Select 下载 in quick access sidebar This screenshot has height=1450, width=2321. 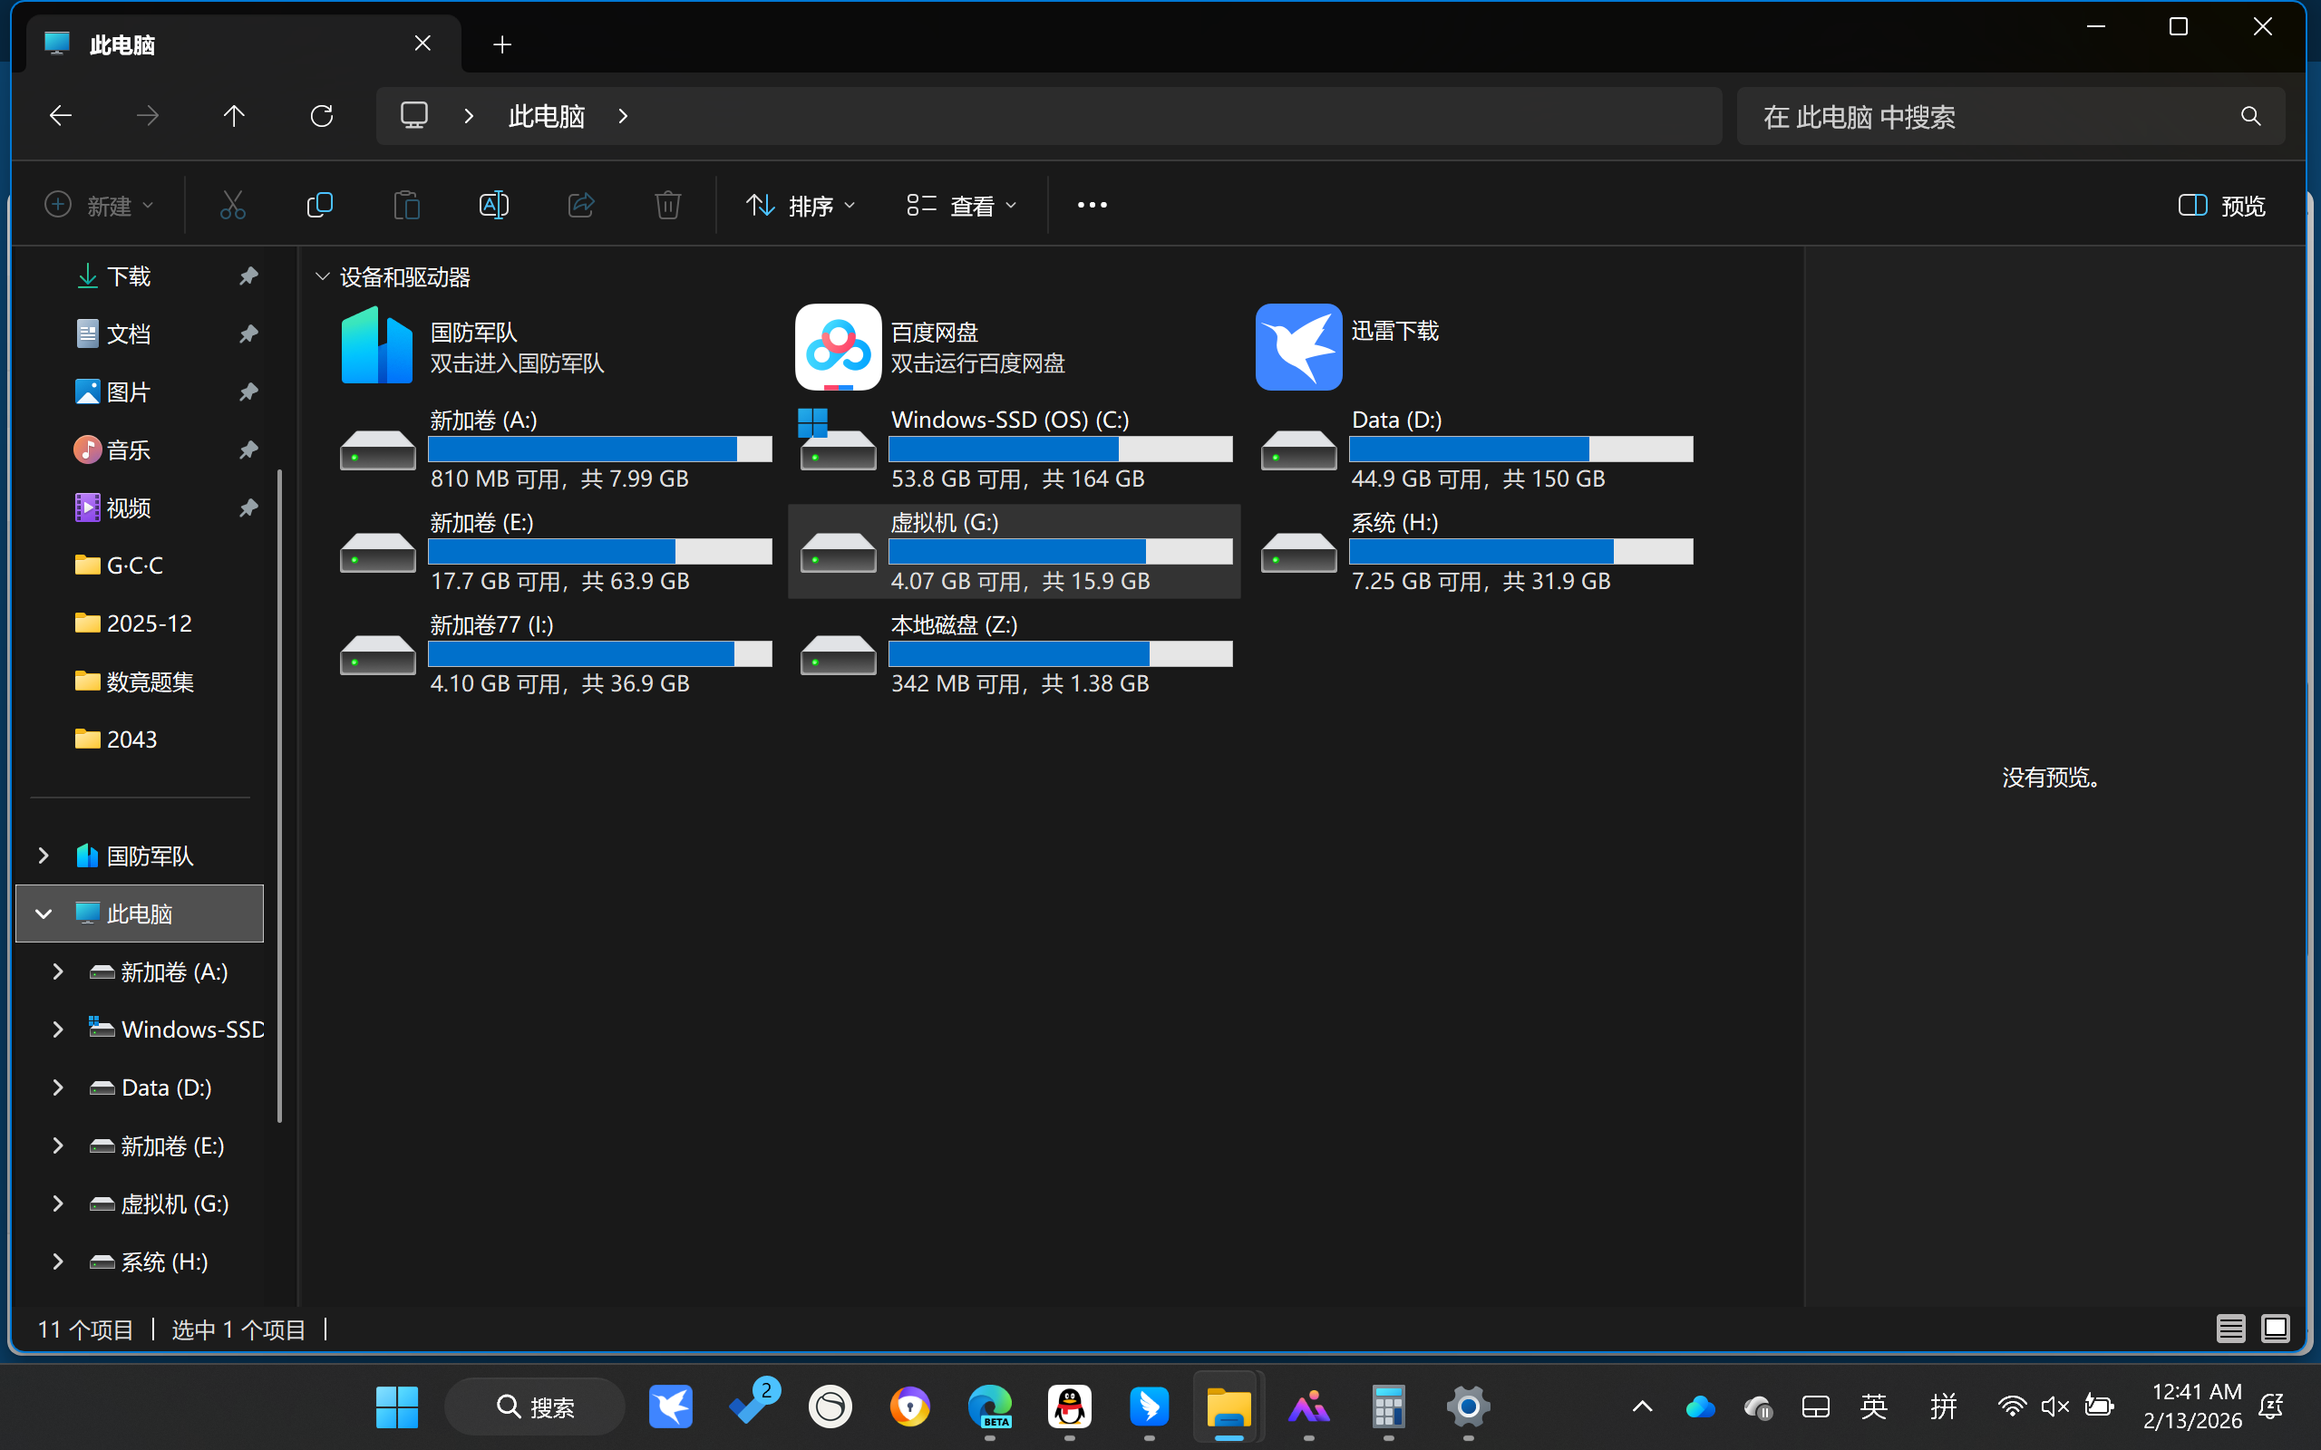129,276
